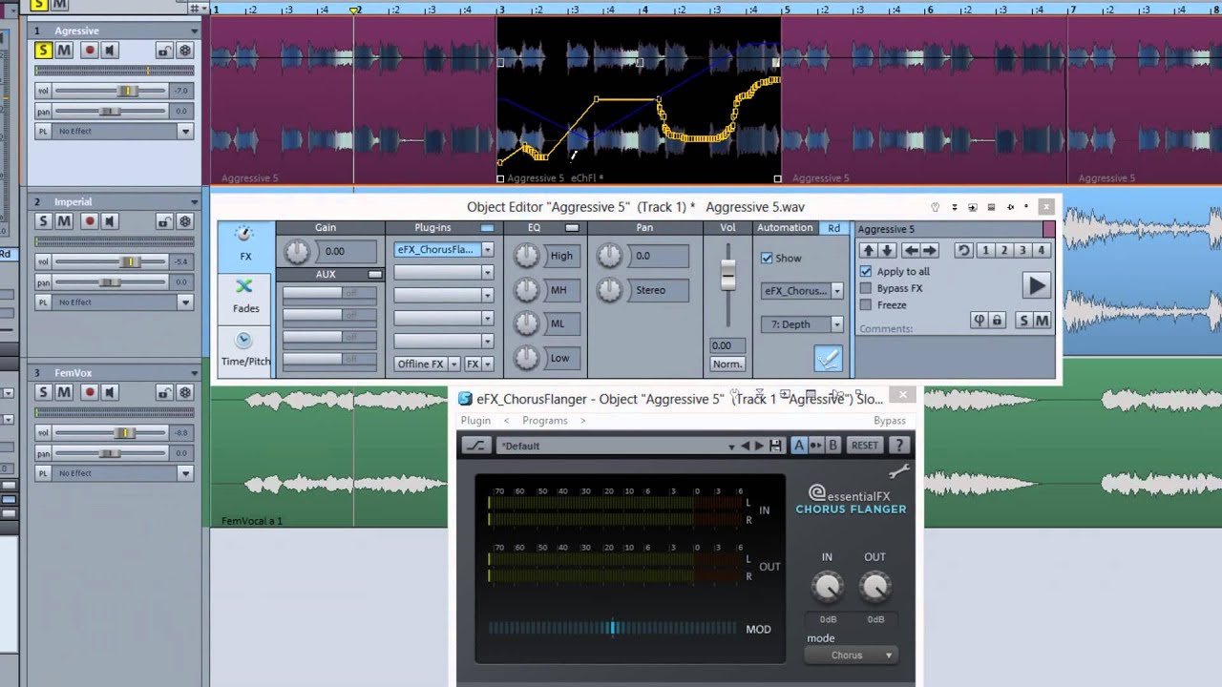Switch to the Fades section in Object Editor
The width and height of the screenshot is (1222, 687).
coord(245,298)
